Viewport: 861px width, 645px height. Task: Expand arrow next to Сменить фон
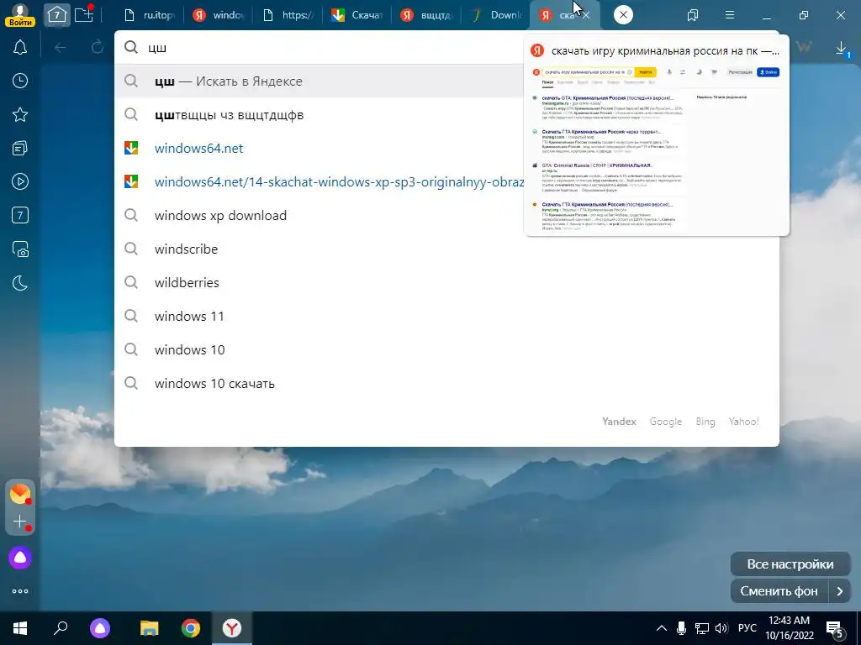click(x=840, y=591)
